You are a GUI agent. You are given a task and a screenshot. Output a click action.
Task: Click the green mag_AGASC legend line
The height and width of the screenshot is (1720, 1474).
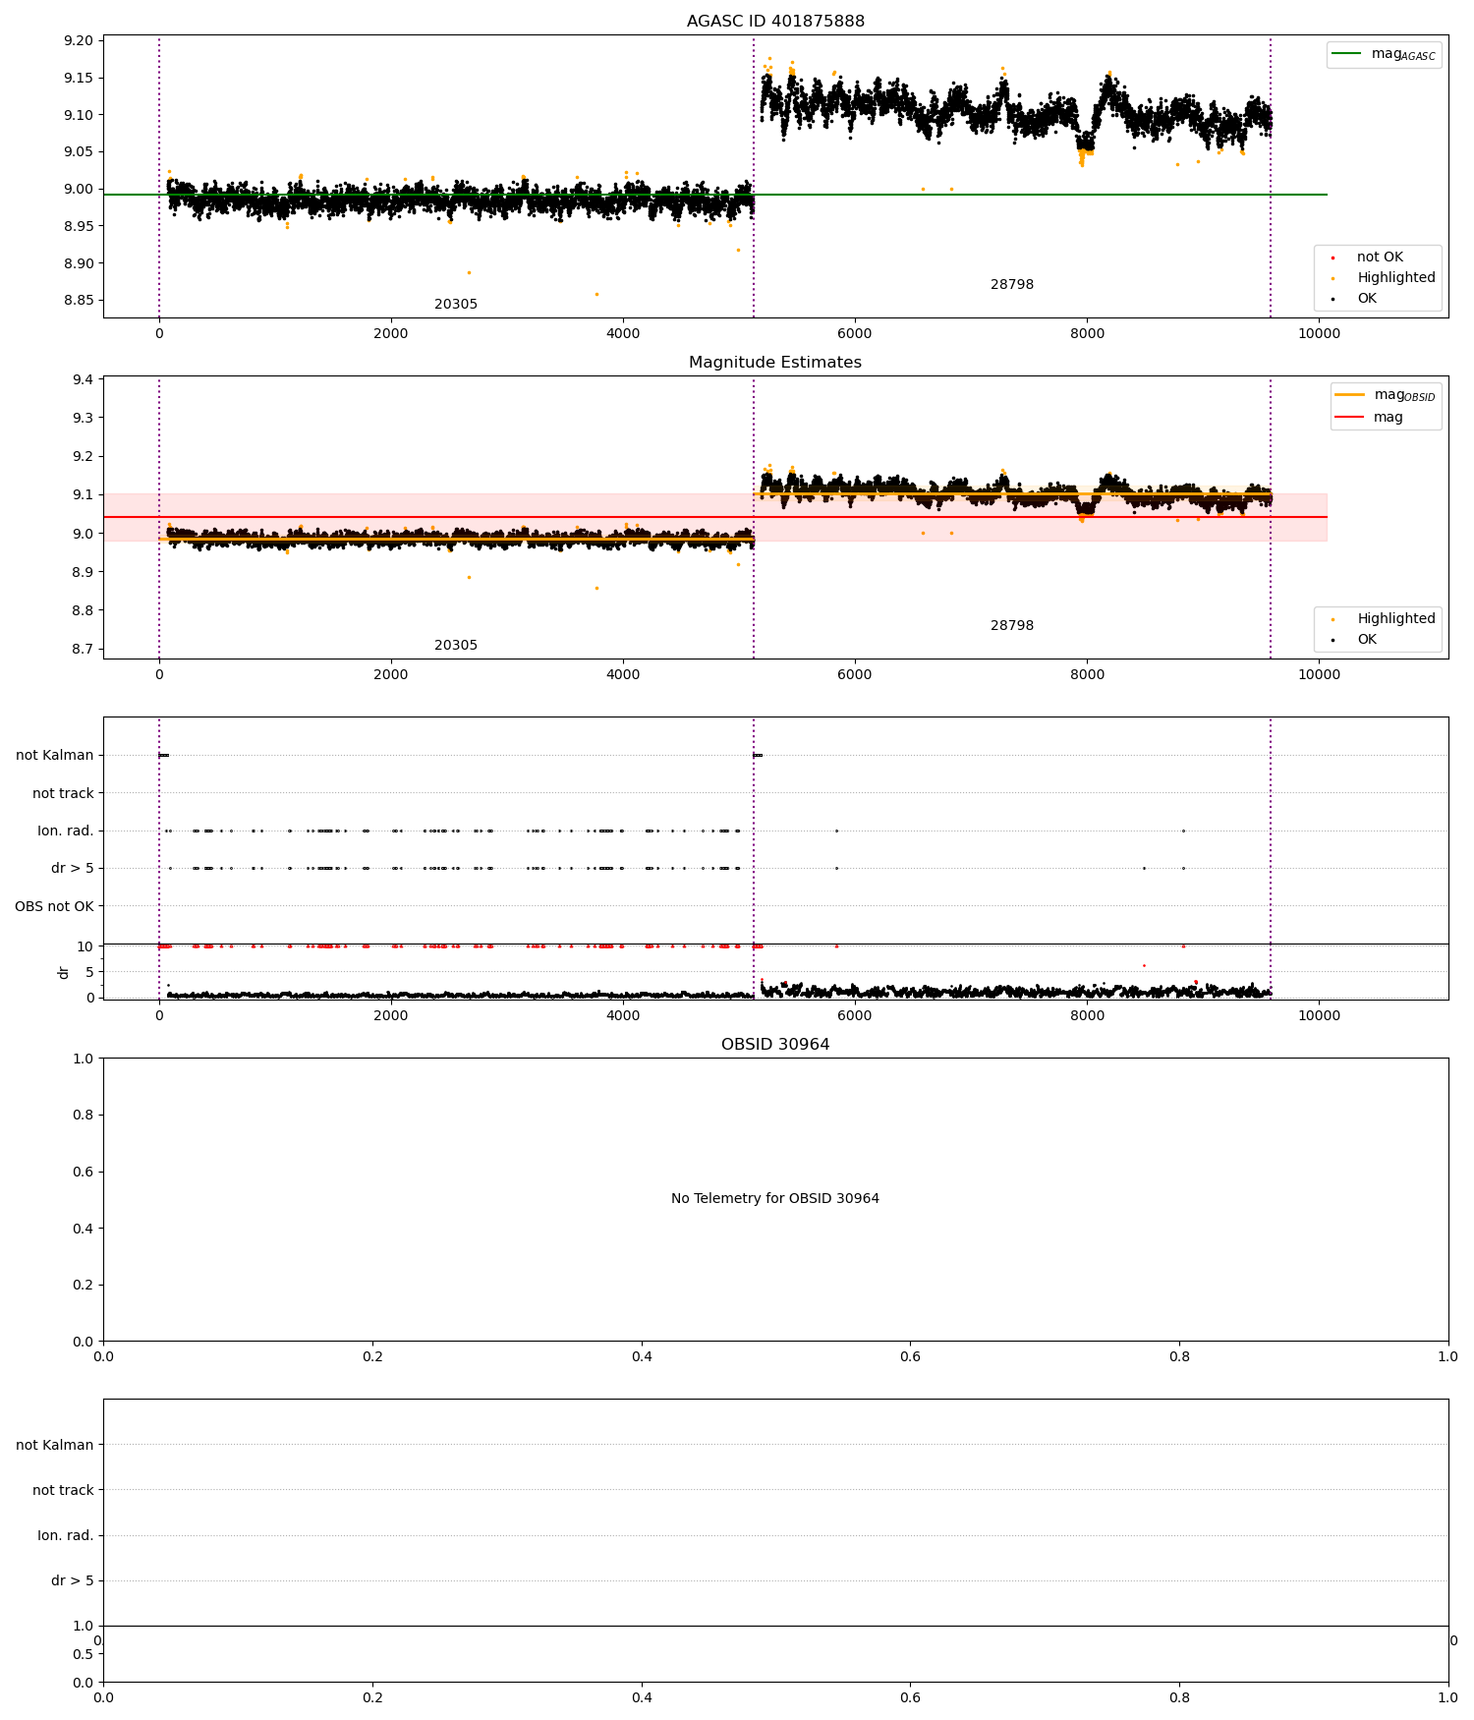pyautogui.click(x=1346, y=54)
